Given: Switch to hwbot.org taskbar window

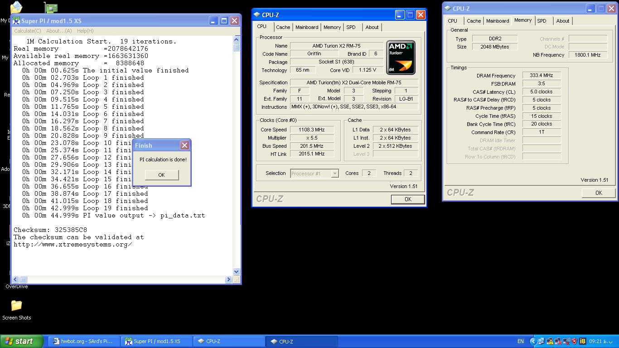Looking at the screenshot, I should coord(85,341).
